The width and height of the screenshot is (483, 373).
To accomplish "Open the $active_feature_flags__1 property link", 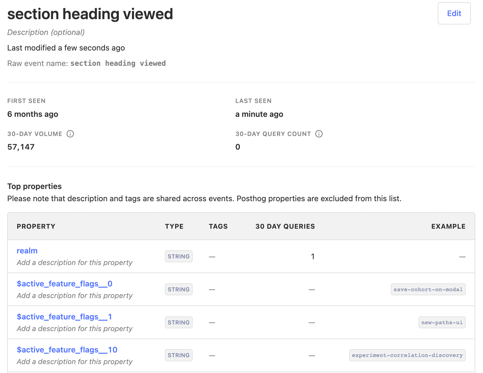I will [x=64, y=317].
